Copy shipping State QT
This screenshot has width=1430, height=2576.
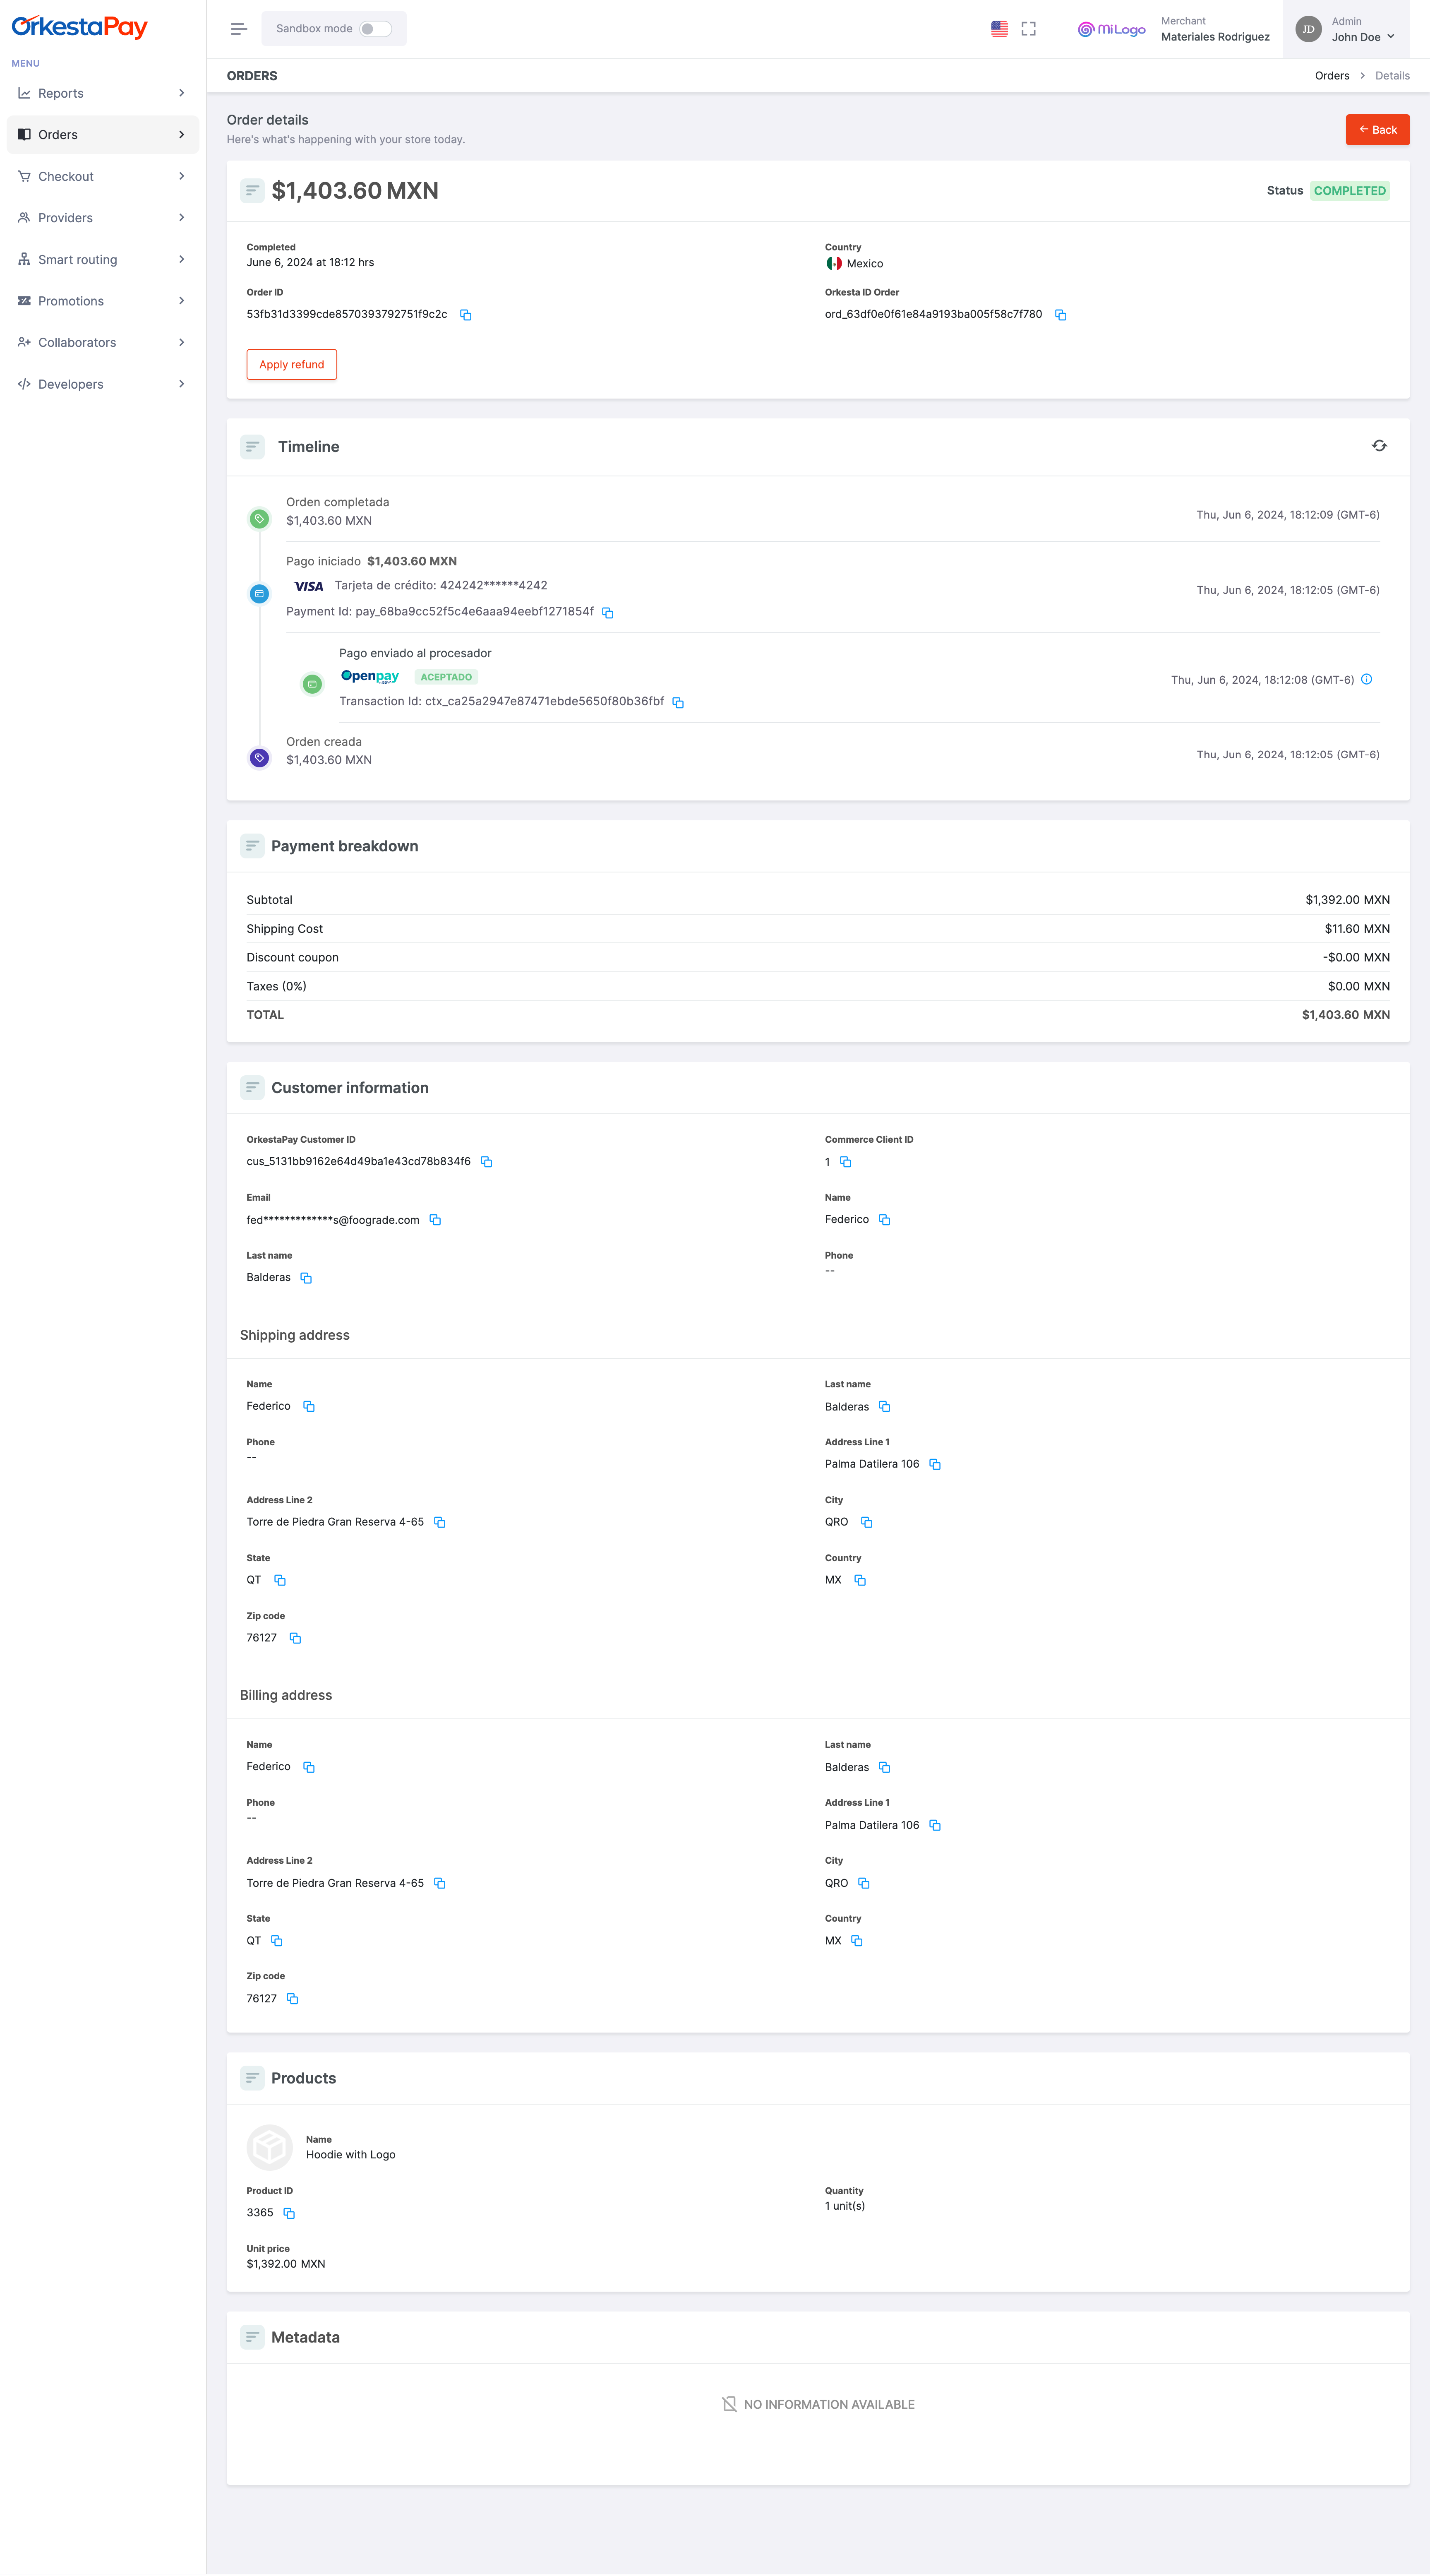[x=280, y=1581]
